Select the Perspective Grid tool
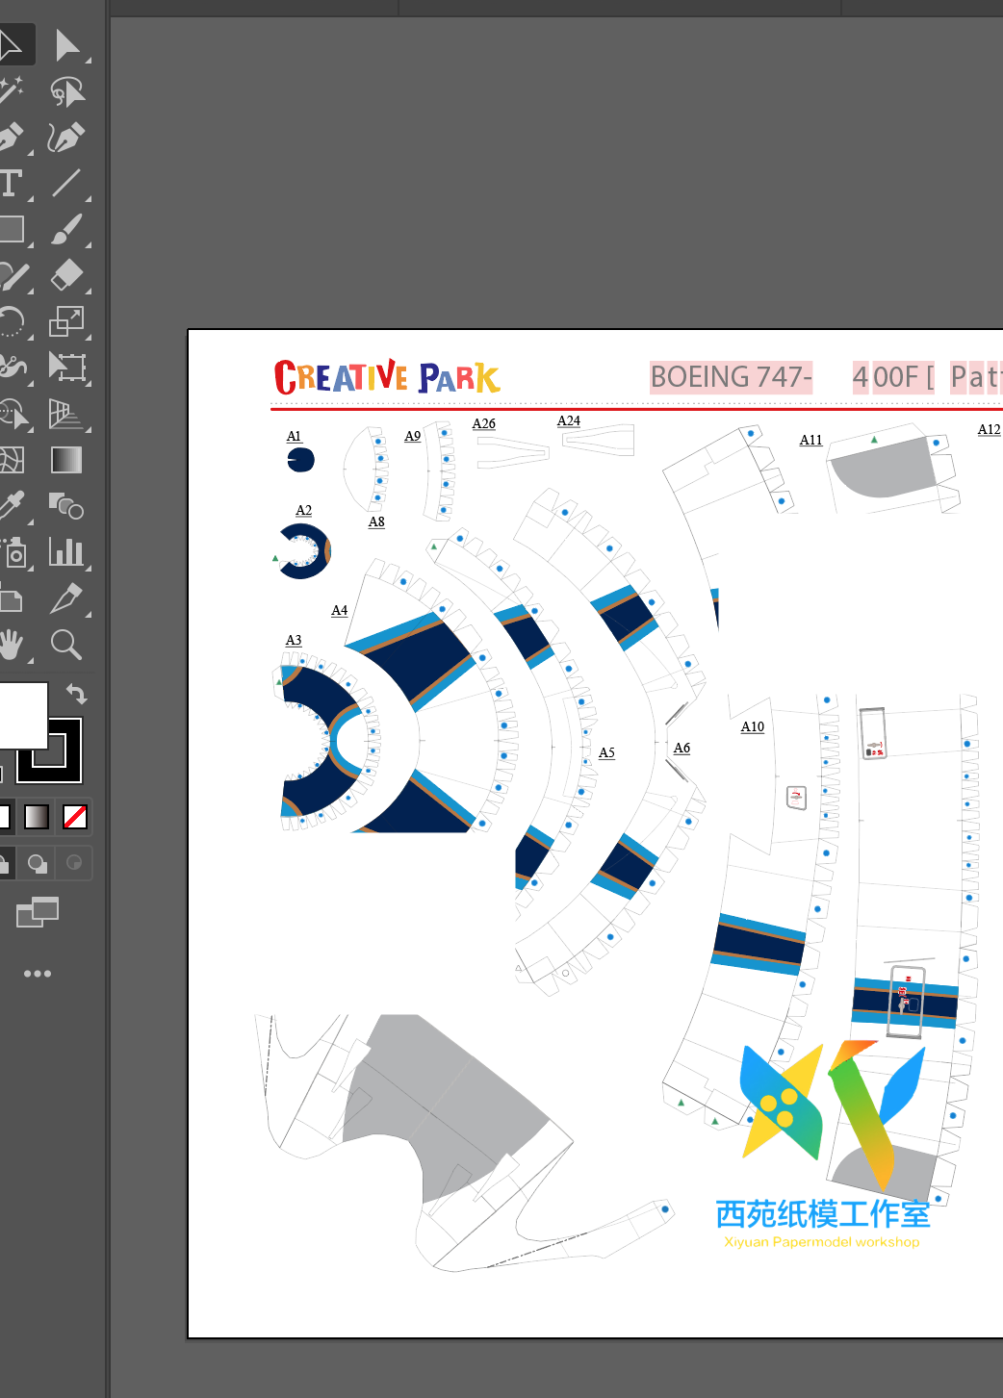The image size is (1003, 1398). pyautogui.click(x=67, y=414)
